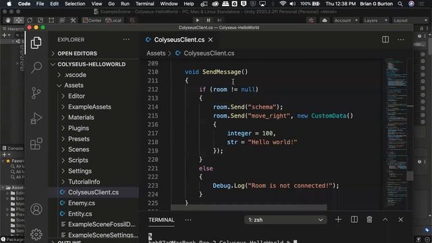Screen dimensions: 432x243
Task: Open Unity Account dropdown
Action: coord(346,20)
